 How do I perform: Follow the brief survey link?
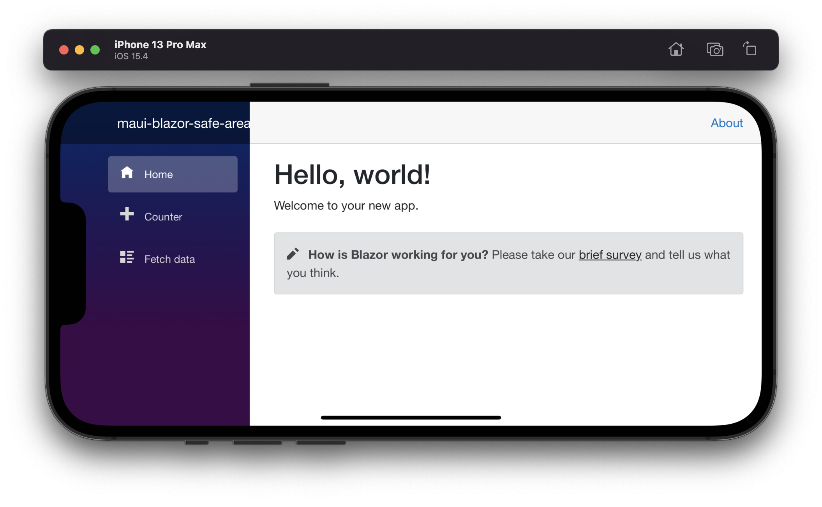610,255
